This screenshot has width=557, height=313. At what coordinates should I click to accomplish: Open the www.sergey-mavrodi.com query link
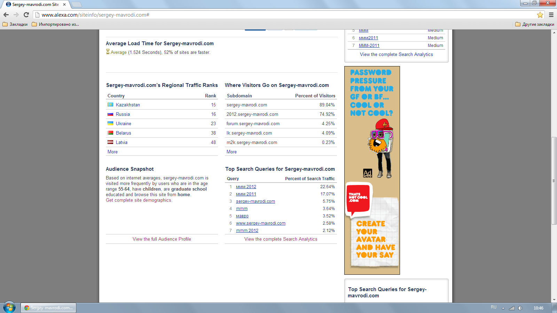click(261, 223)
